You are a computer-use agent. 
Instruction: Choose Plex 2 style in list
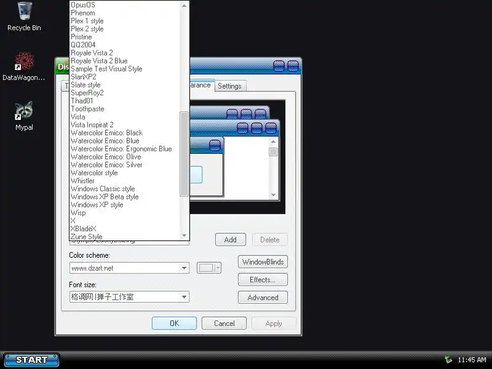(125, 29)
